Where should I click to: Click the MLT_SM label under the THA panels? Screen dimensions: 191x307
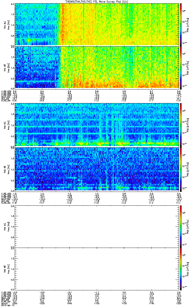[x=5, y=99]
